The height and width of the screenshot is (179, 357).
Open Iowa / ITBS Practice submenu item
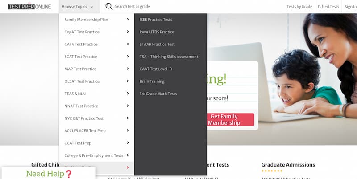point(157,32)
